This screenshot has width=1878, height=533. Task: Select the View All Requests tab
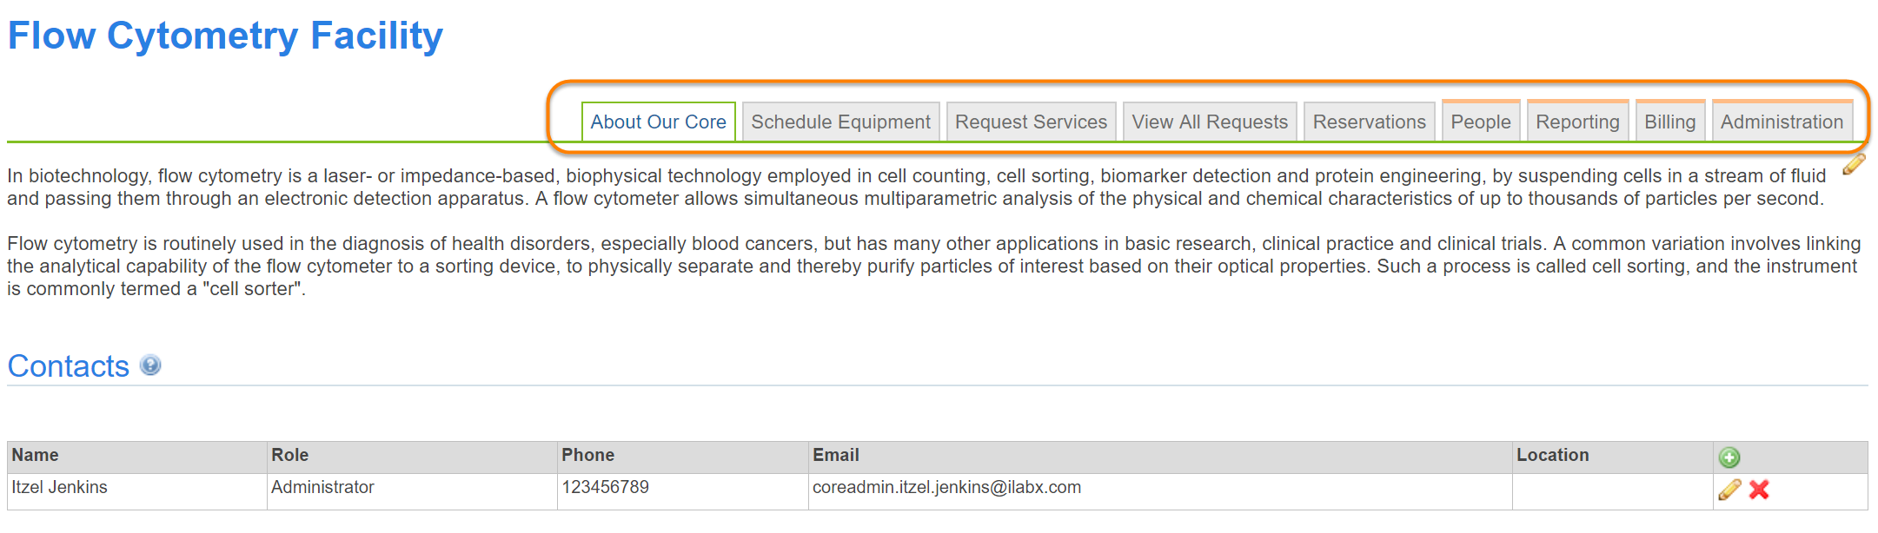click(1210, 122)
